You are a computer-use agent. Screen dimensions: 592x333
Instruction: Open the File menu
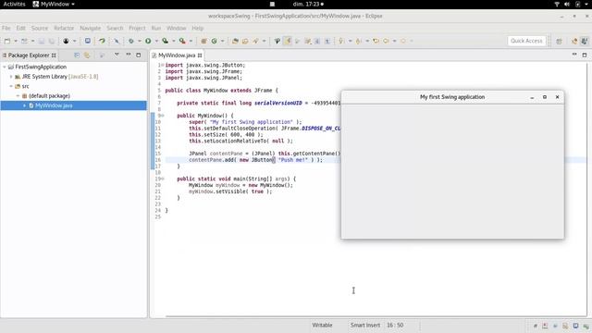6,29
